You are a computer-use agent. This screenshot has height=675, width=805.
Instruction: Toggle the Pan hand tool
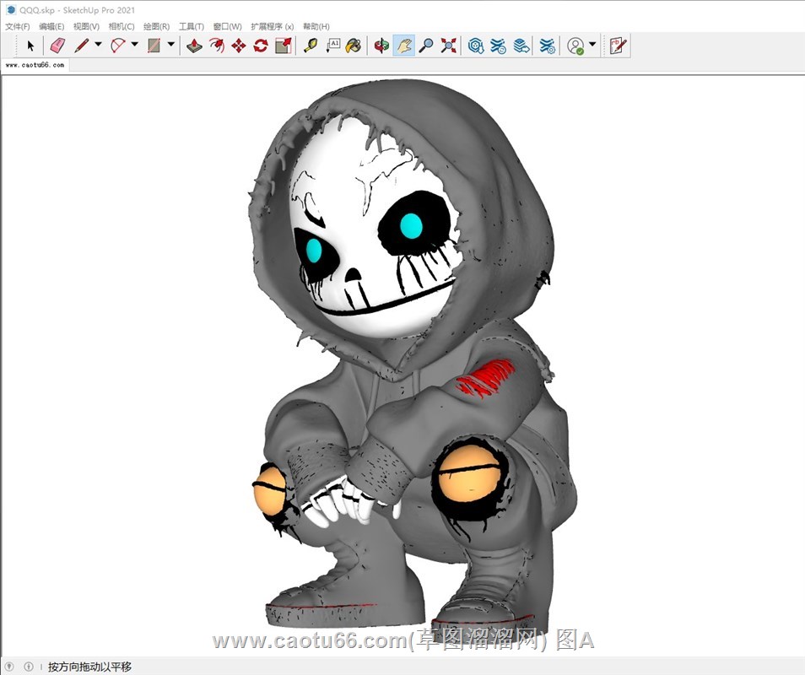[404, 46]
